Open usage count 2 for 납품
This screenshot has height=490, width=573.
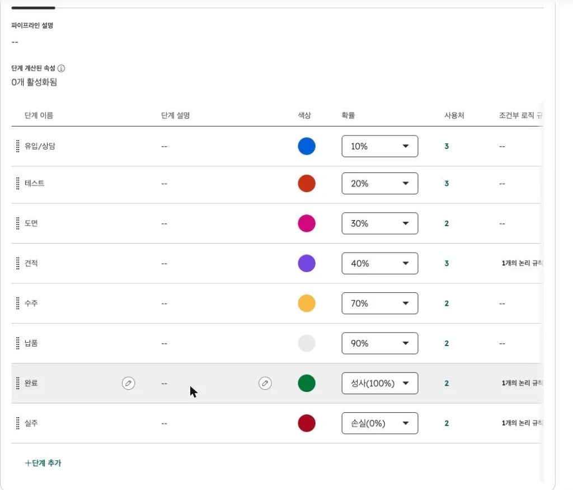[447, 343]
